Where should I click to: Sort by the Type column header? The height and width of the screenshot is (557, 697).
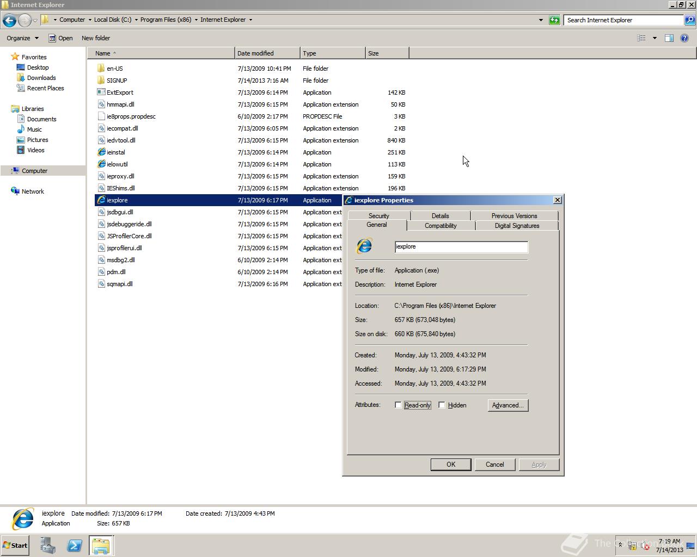pyautogui.click(x=333, y=53)
